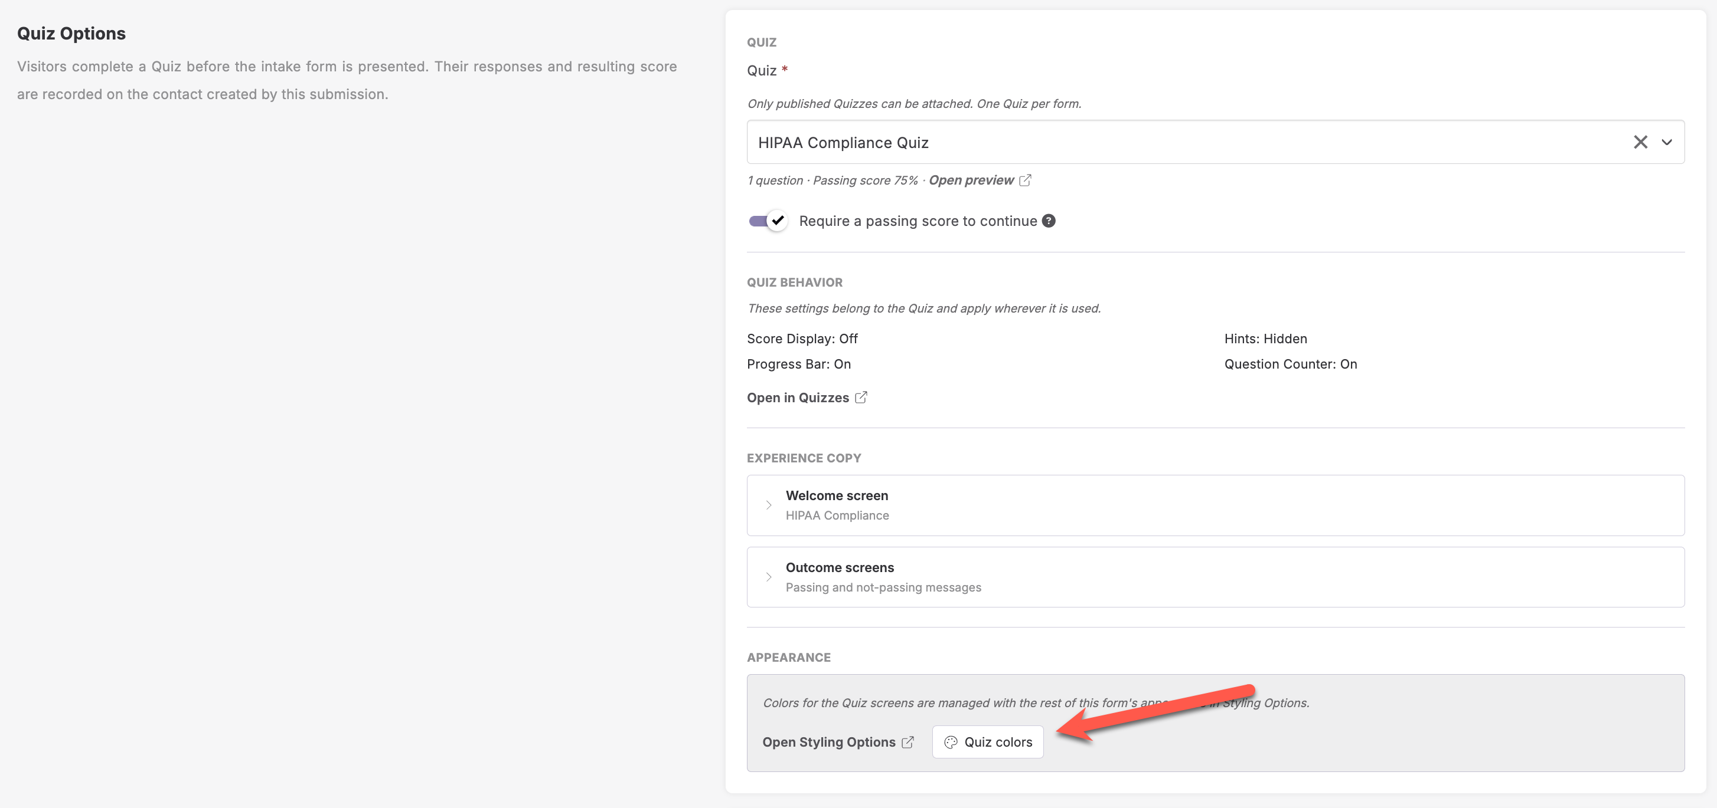The image size is (1717, 808).
Task: Click external icon beside Open in Quizzes
Action: click(x=861, y=398)
